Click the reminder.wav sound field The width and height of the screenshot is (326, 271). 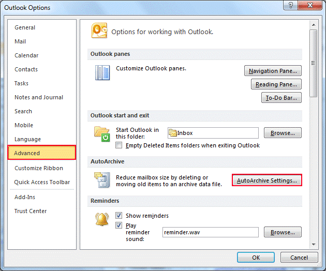point(211,232)
